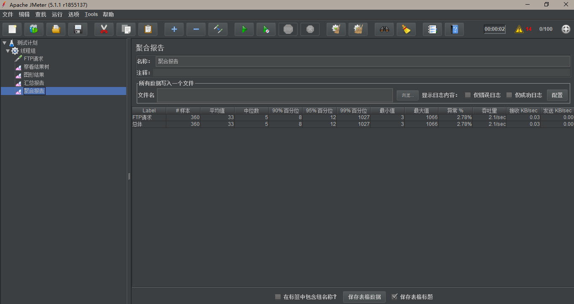Viewport: 574px width, 304px height.
Task: Open search with the binoculars icon
Action: coord(384,29)
